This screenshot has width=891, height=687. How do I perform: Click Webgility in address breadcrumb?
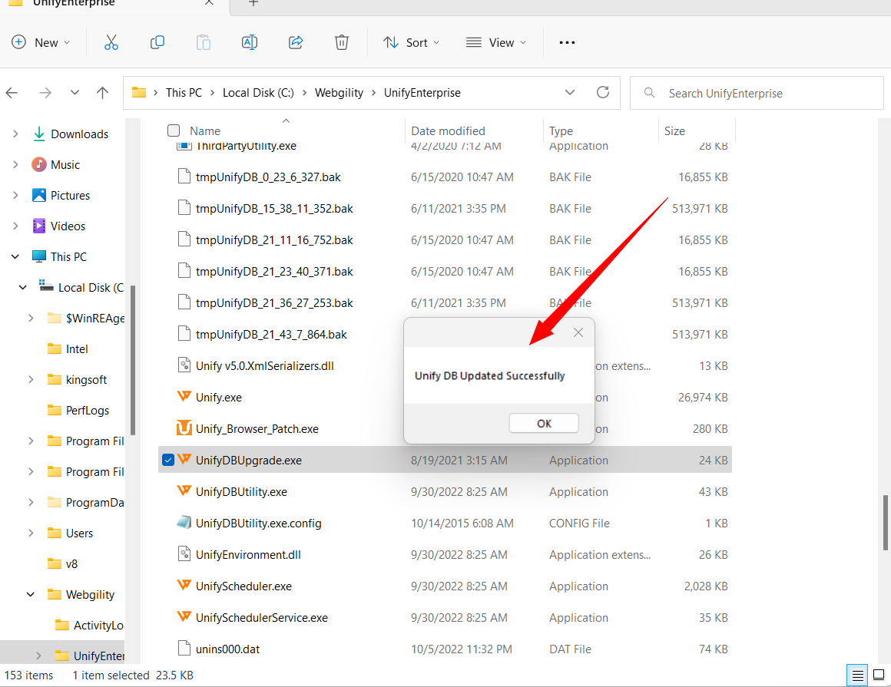[339, 93]
